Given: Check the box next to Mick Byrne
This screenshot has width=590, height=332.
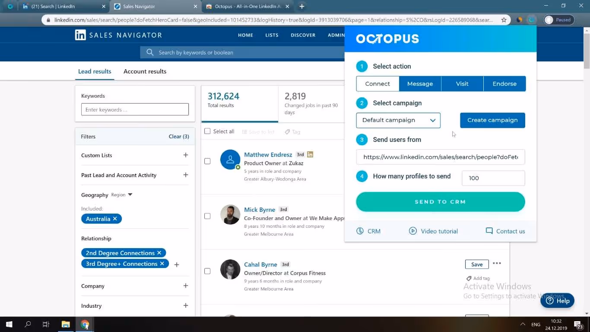Looking at the screenshot, I should pos(207,216).
